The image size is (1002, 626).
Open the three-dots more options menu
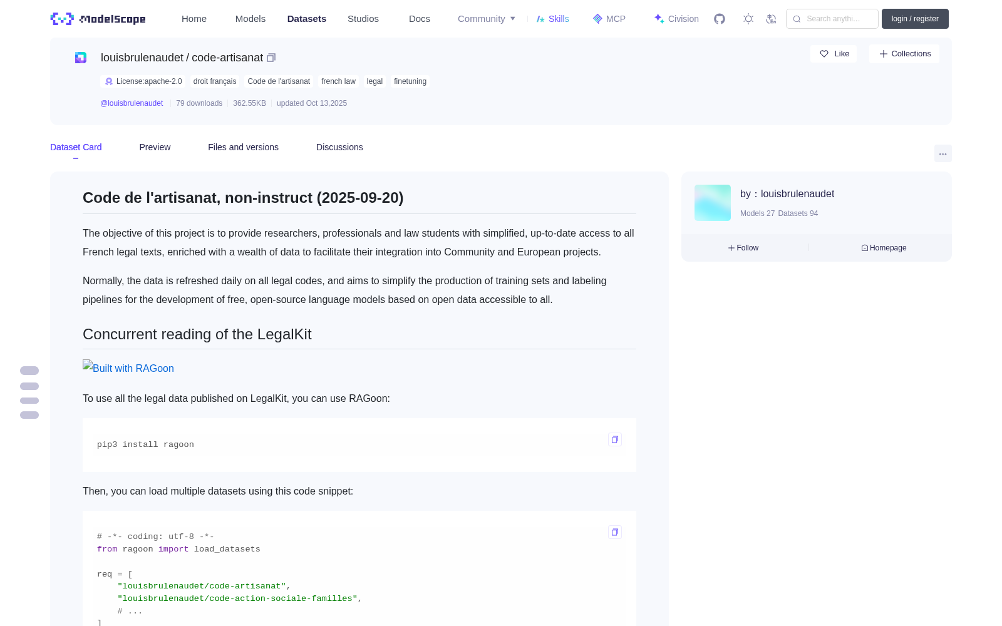pyautogui.click(x=943, y=153)
